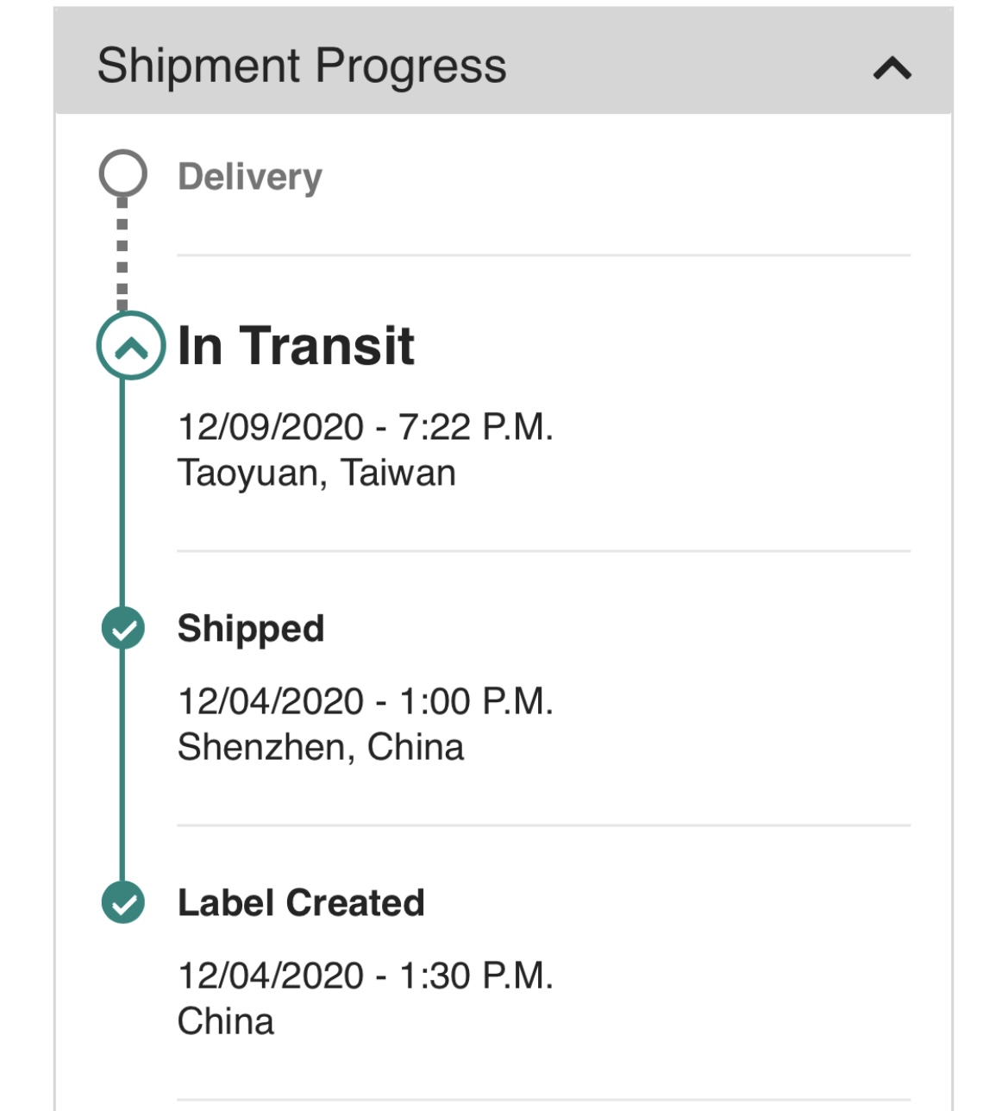Select the Shipped status label
1008x1111 pixels.
[250, 628]
